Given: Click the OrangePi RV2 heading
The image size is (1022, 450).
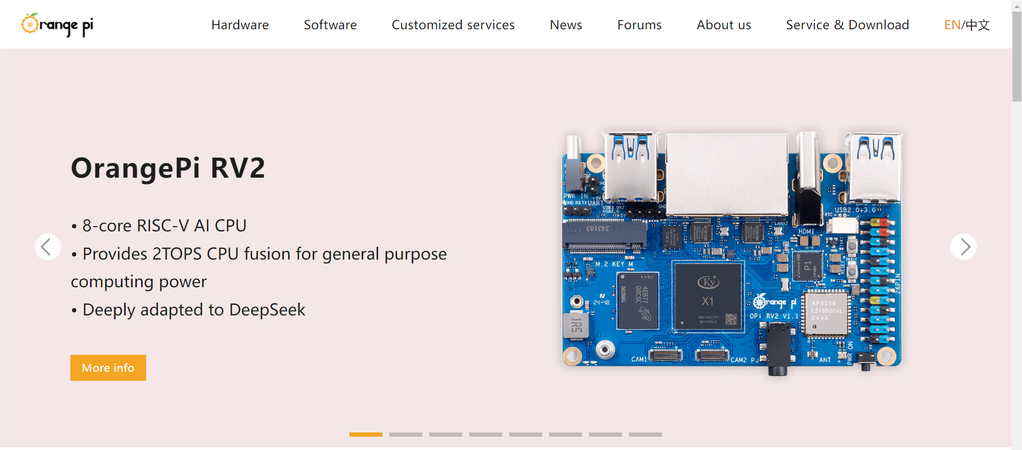Looking at the screenshot, I should (168, 168).
